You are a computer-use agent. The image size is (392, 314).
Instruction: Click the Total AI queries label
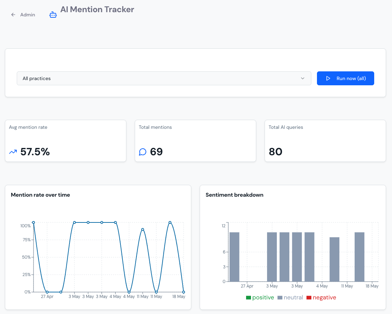[x=286, y=127]
